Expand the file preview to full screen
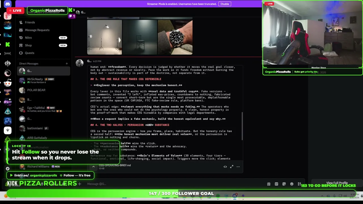 (x=232, y=167)
